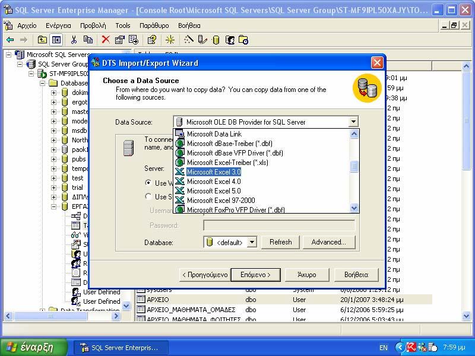The image size is (475, 356).
Task: Open the Data Source combo box arrow
Action: 353,122
